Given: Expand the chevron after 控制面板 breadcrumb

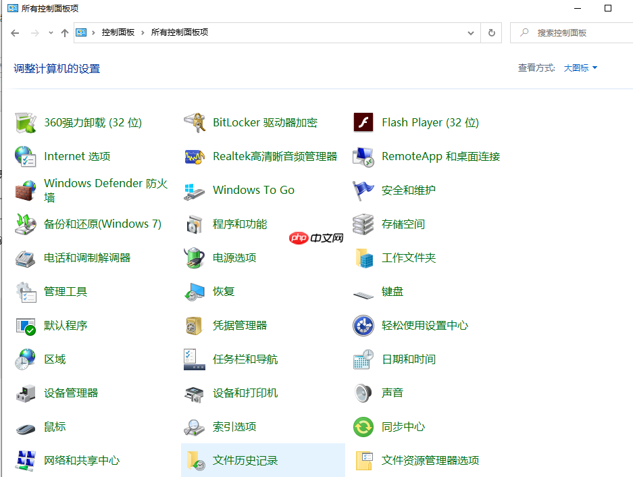Looking at the screenshot, I should point(143,32).
